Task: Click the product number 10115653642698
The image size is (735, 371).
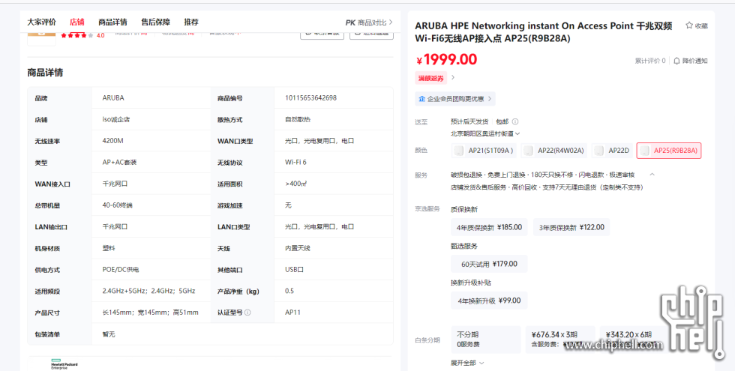Action: tap(310, 98)
